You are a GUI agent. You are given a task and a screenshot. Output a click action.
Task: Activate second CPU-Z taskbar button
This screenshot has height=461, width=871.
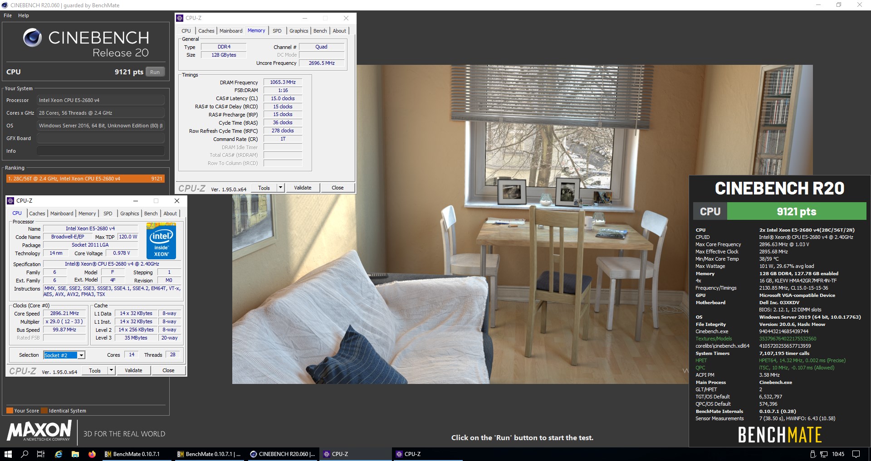(x=427, y=454)
